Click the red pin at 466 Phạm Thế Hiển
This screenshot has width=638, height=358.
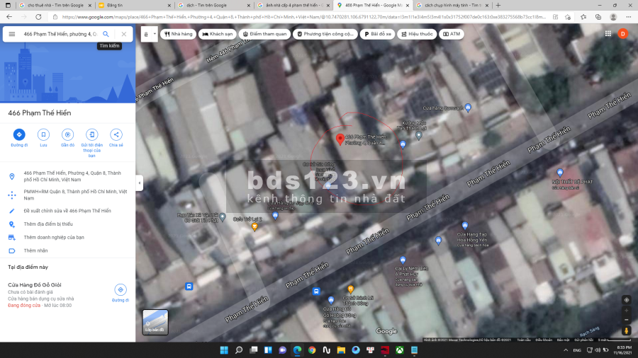pyautogui.click(x=340, y=139)
